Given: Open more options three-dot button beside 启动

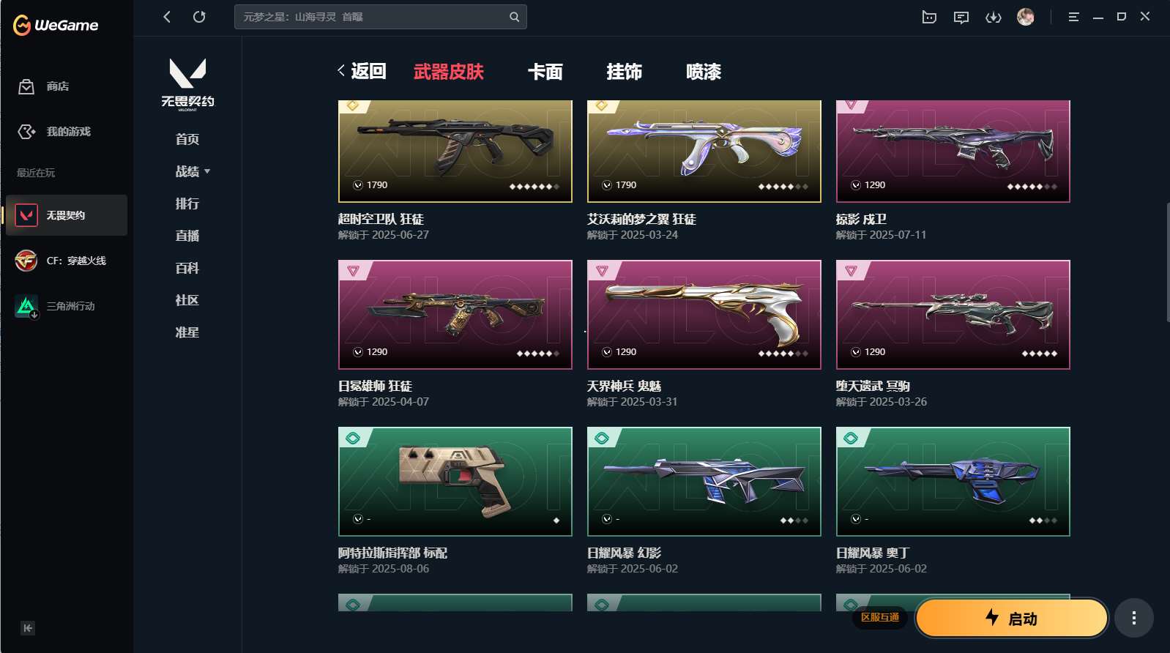Looking at the screenshot, I should point(1134,618).
